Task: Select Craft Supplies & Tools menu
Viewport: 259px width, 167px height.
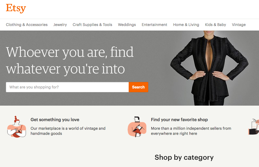Action: tap(92, 25)
